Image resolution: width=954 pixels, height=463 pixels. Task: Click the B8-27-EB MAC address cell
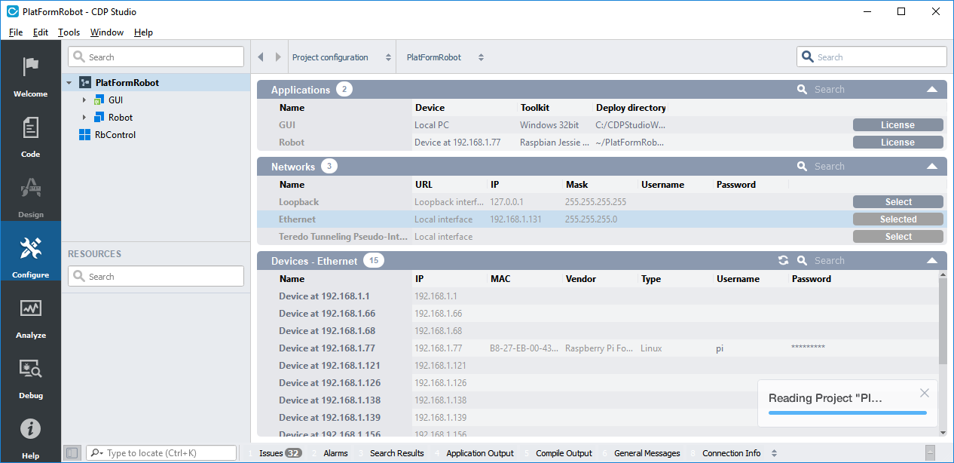(x=524, y=348)
